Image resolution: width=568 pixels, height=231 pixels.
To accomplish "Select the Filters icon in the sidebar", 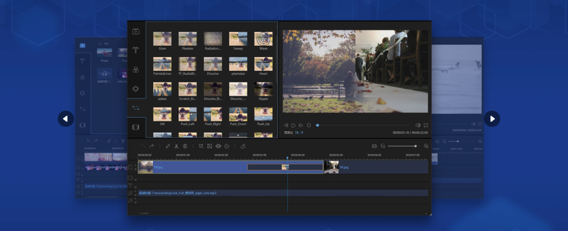I will tap(136, 70).
